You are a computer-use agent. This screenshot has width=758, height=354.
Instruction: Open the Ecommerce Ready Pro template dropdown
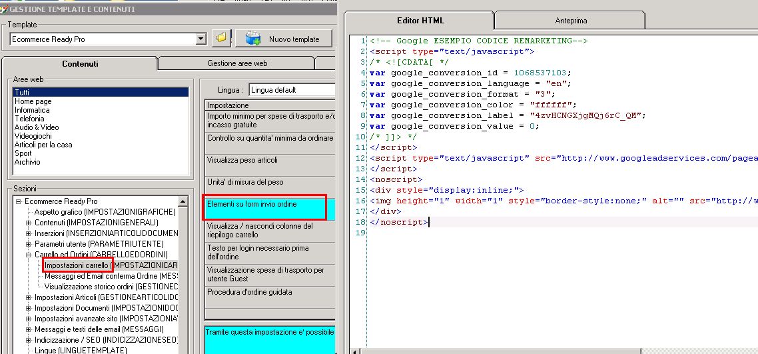201,39
